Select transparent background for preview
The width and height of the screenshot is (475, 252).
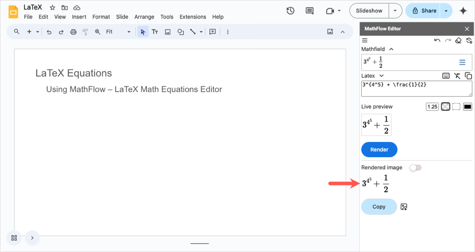pyautogui.click(x=446, y=107)
